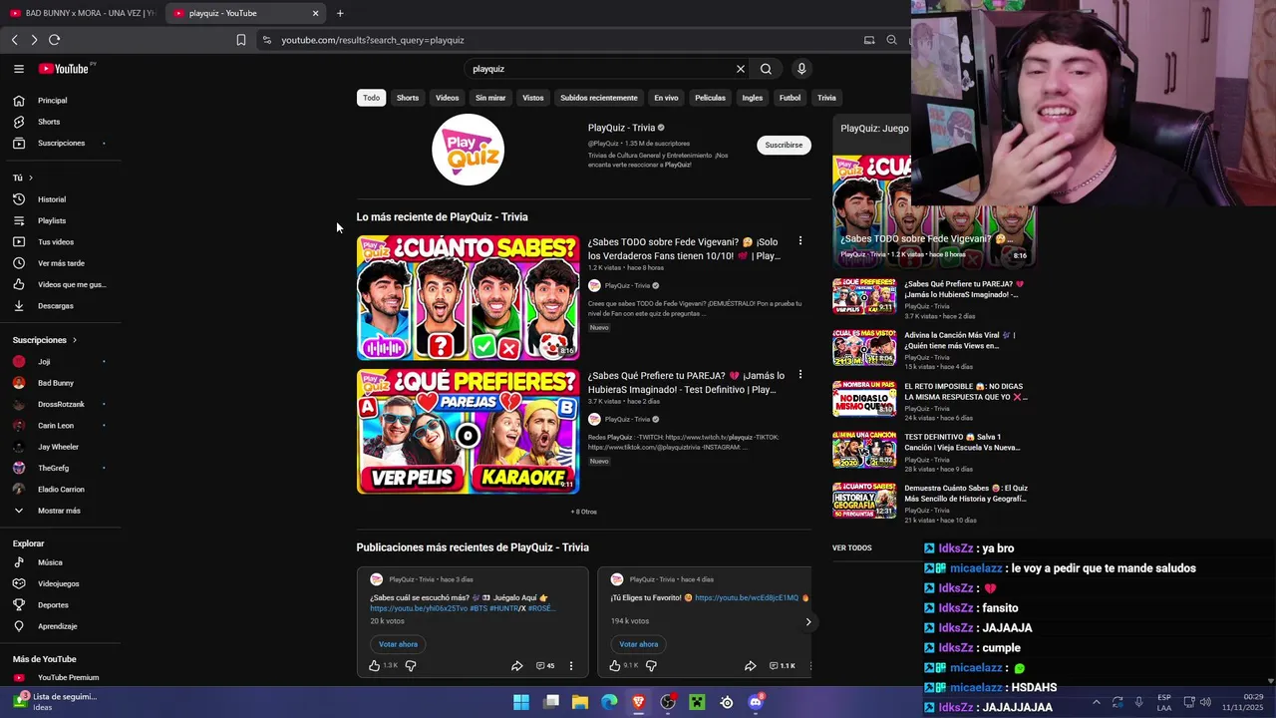Subscribe with the Suscribirse button
The width and height of the screenshot is (1276, 718).
784,145
